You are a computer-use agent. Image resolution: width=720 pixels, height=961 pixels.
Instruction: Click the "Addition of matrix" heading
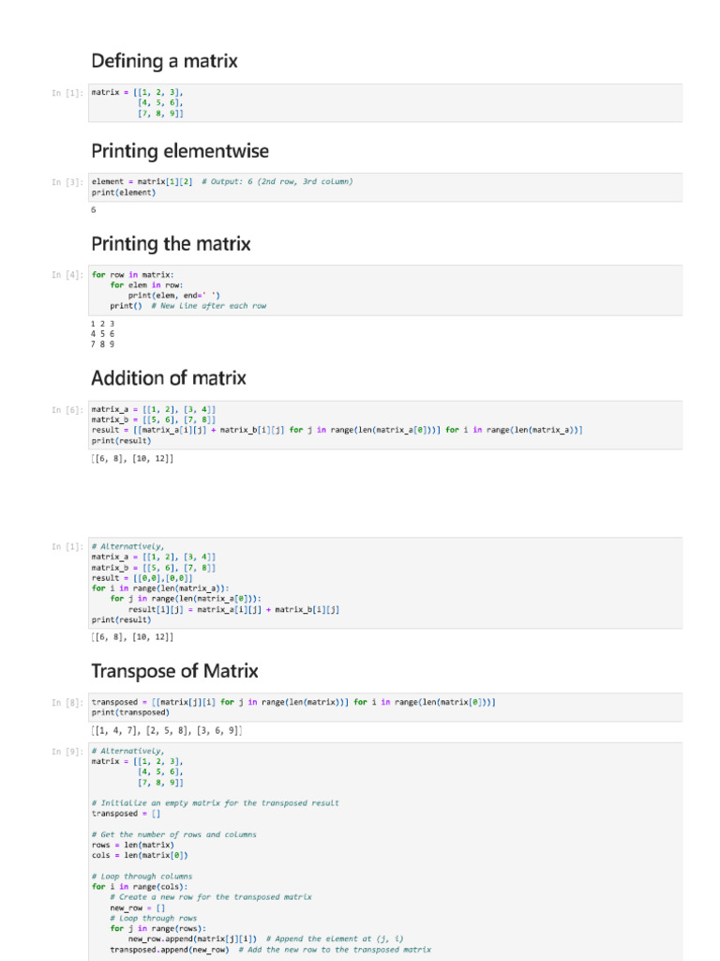169,378
